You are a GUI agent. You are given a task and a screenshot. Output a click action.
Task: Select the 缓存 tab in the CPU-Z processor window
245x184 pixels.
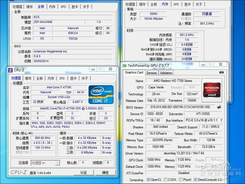click(x=28, y=78)
